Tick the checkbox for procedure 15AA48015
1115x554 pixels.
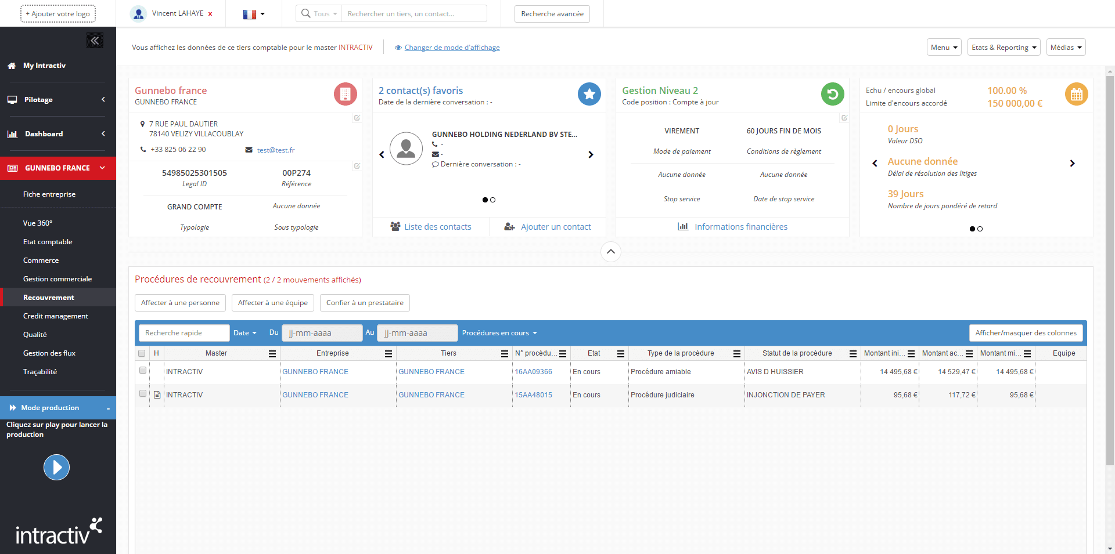[143, 394]
